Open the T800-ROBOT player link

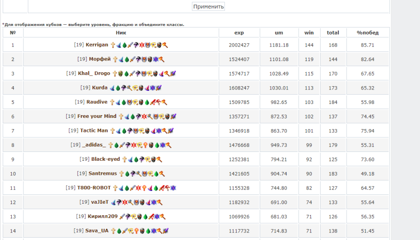(x=94, y=187)
